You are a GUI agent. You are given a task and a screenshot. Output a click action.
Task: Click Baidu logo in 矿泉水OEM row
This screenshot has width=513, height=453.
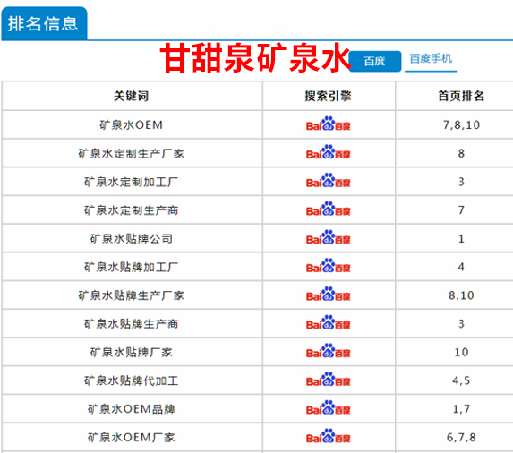pyautogui.click(x=329, y=124)
